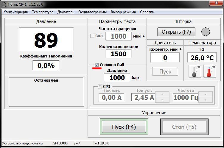Open the Конфигурация menu
Viewport: 224px width, 148px height.
point(15,12)
